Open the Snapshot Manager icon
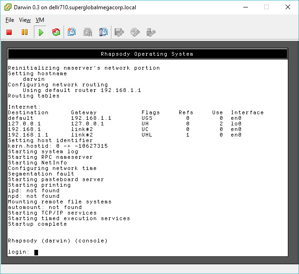Screen dimensions: 299x274 click(x=104, y=32)
